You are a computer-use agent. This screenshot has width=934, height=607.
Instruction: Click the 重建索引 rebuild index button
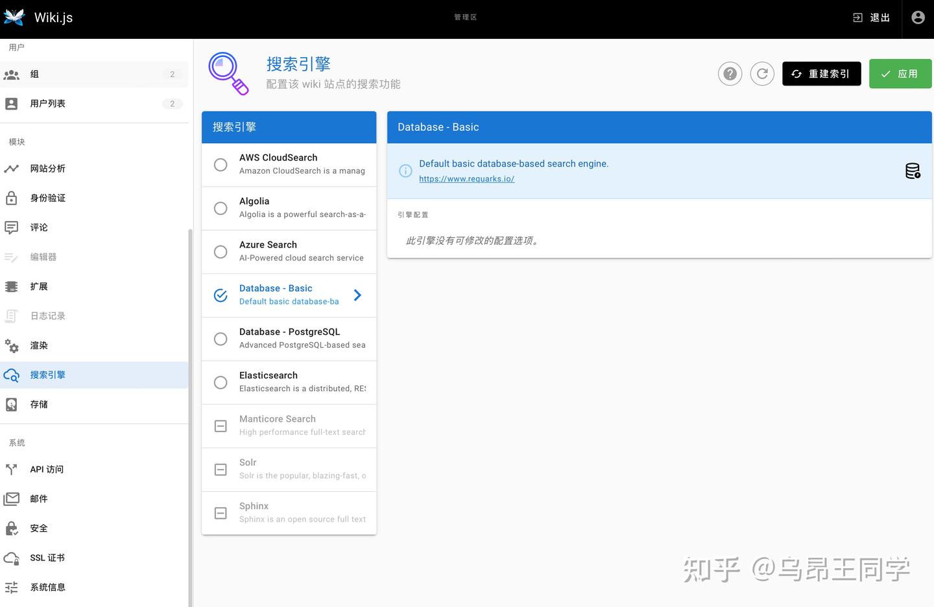[821, 74]
